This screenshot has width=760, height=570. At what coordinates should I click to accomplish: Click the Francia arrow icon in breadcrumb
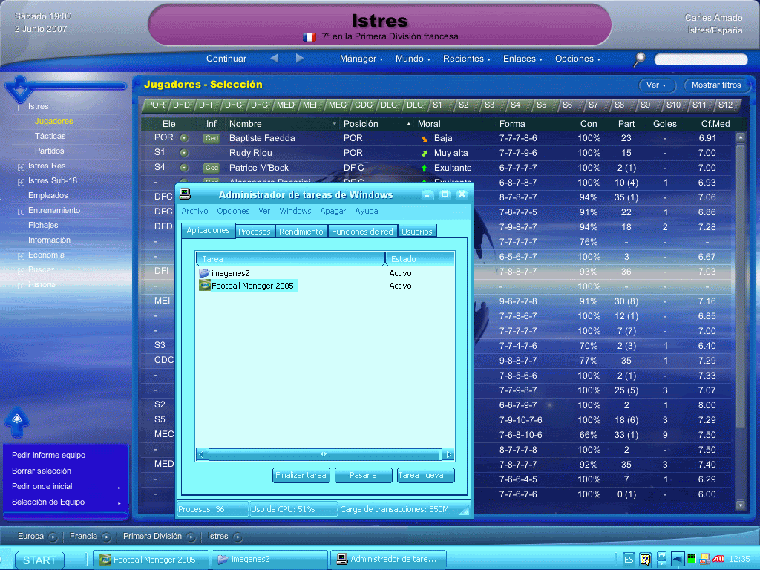click(x=106, y=537)
